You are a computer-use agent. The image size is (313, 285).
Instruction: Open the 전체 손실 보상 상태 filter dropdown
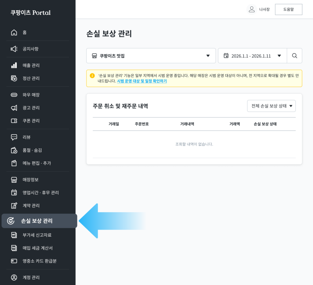pyautogui.click(x=271, y=106)
